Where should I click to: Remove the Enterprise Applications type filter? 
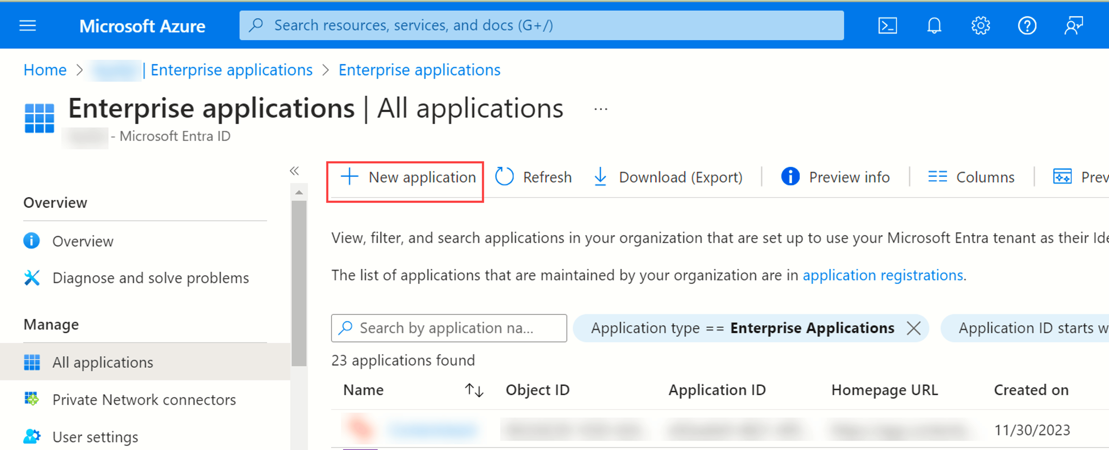(913, 329)
